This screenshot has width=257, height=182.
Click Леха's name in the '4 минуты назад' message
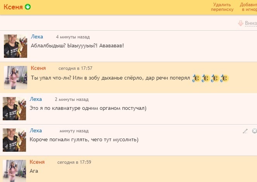(37, 37)
